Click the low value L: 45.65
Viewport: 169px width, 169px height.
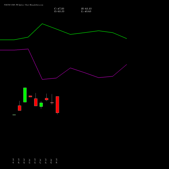pyautogui.click(x=86, y=11)
